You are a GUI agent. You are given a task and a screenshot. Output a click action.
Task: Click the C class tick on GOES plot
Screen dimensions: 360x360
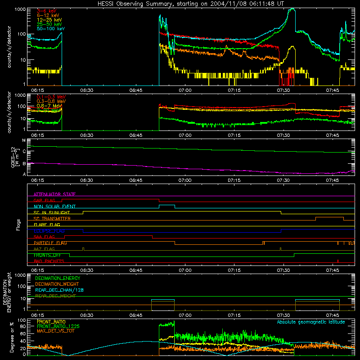(x=24, y=151)
